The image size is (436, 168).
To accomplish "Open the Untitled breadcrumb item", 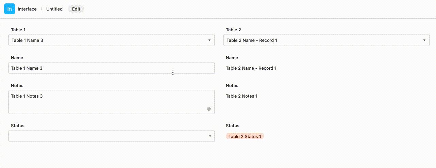I will point(54,9).
